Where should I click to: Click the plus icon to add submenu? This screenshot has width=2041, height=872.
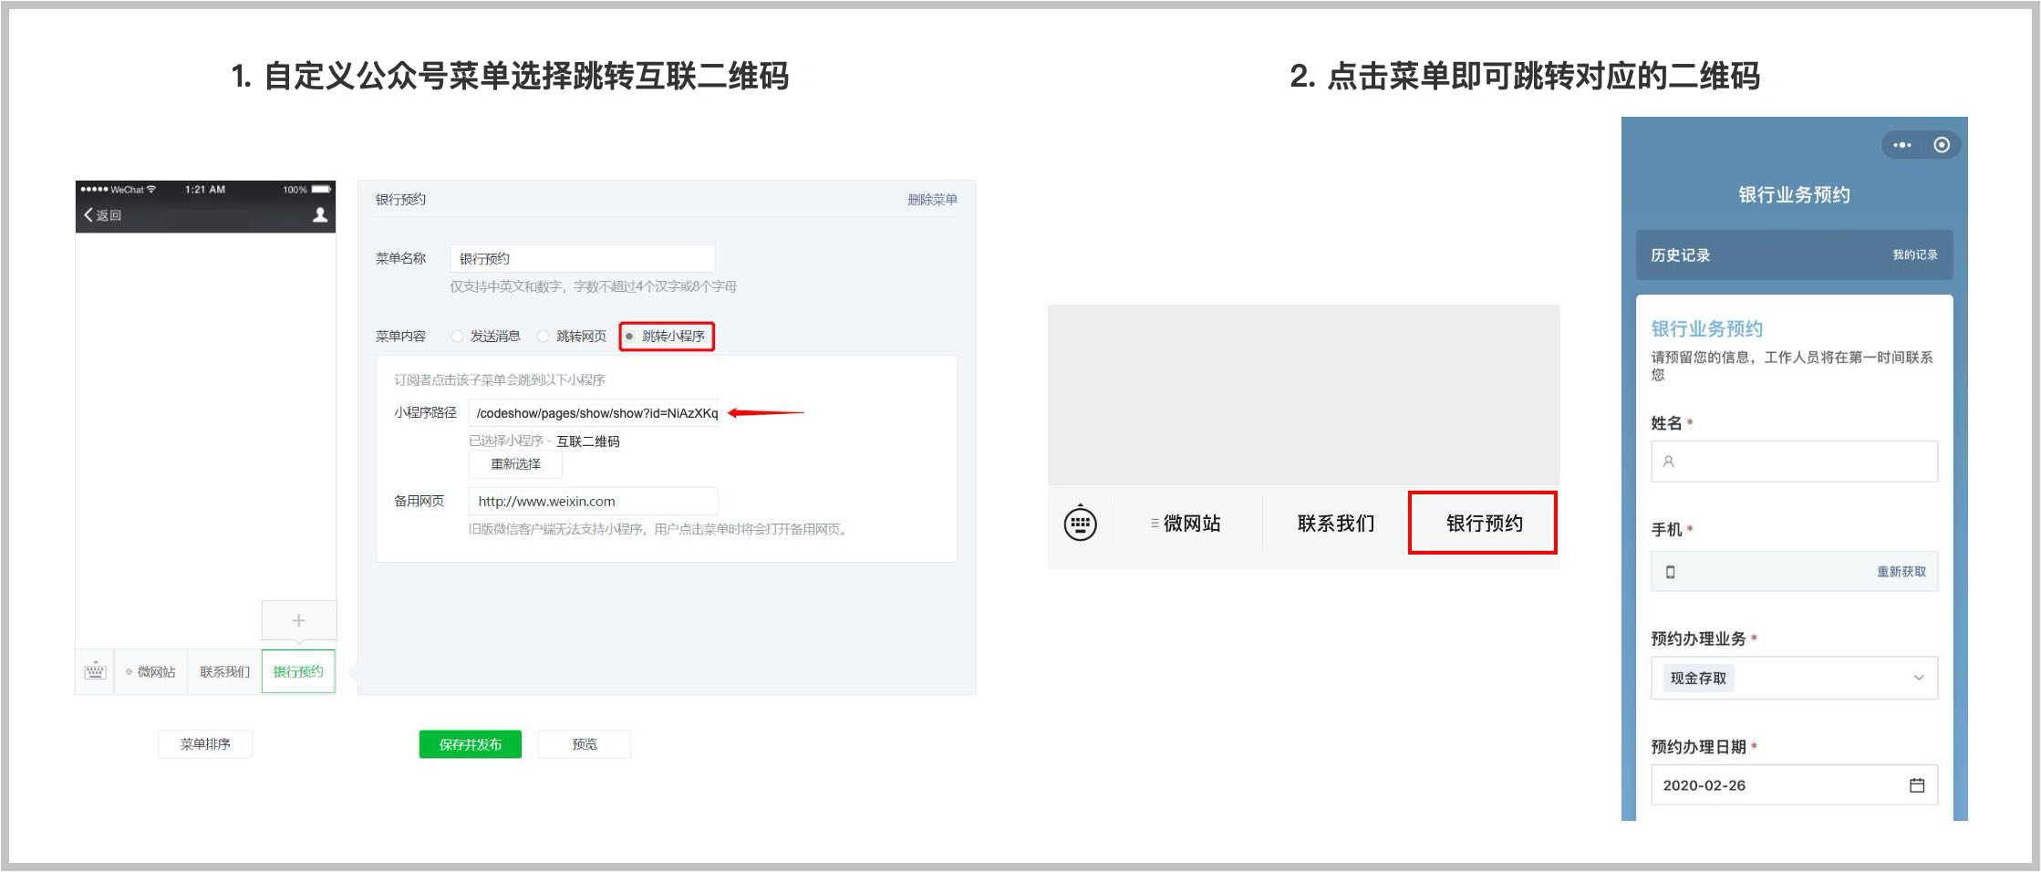click(298, 621)
